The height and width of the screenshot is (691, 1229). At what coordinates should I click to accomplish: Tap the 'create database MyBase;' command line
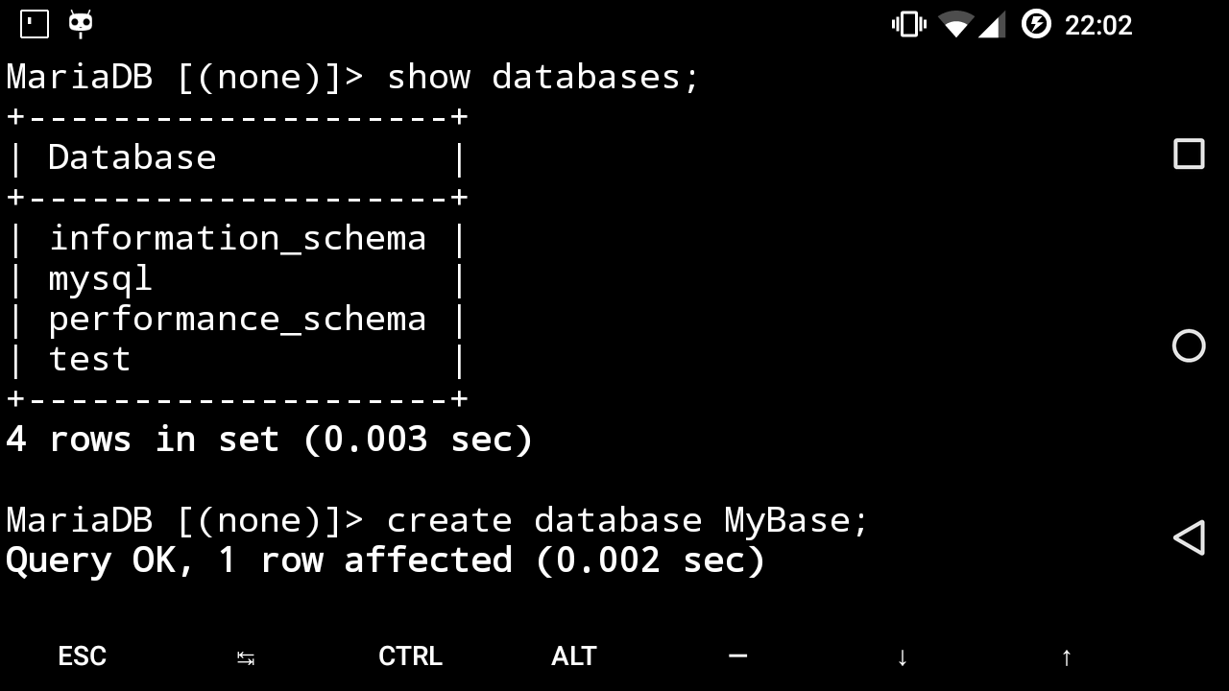438,520
